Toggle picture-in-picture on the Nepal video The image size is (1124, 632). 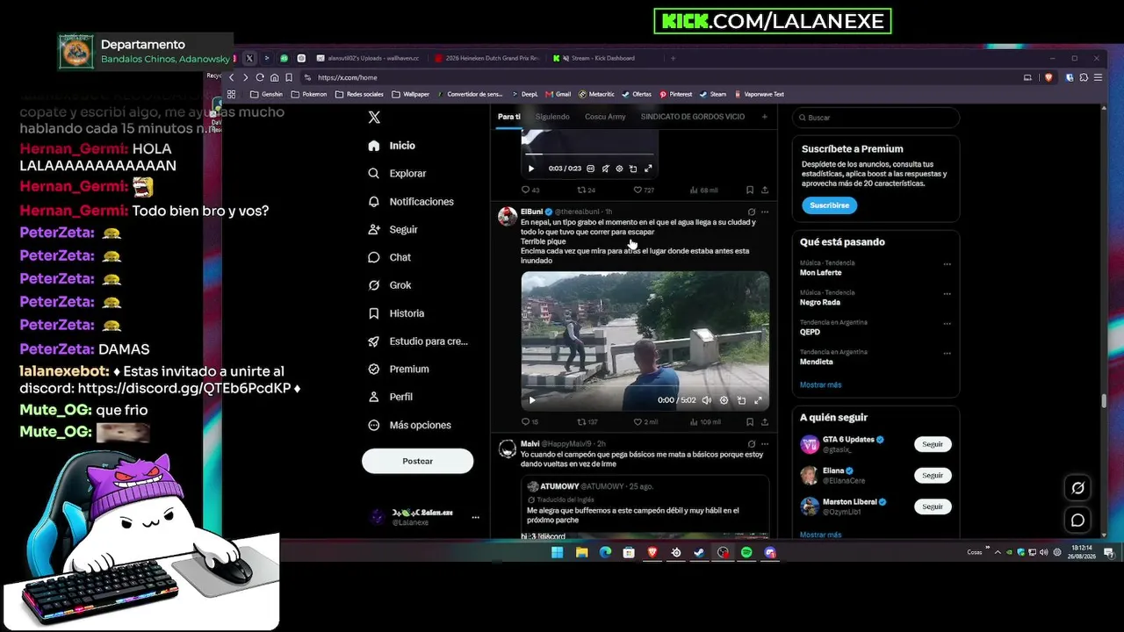pyautogui.click(x=741, y=400)
